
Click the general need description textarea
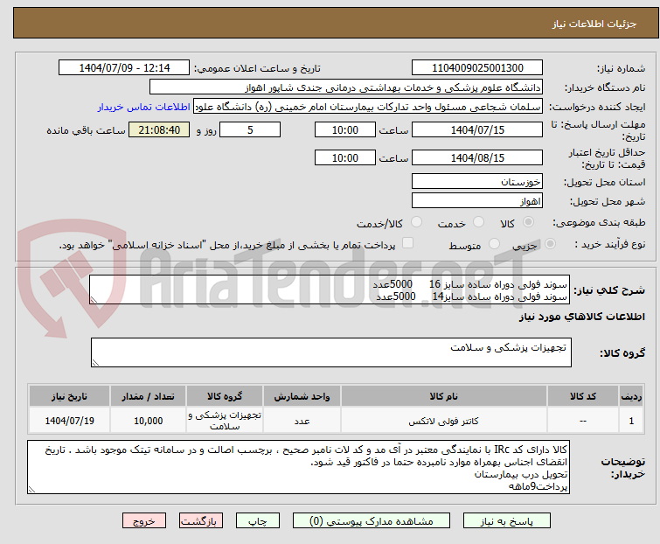coord(330,289)
